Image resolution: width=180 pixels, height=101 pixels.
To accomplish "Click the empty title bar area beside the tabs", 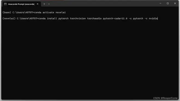I will pos(103,4).
